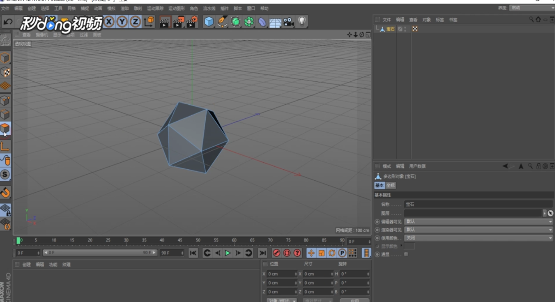555x302 pixels.
Task: Open the 文件 menu in main menu bar
Action: (x=5, y=8)
